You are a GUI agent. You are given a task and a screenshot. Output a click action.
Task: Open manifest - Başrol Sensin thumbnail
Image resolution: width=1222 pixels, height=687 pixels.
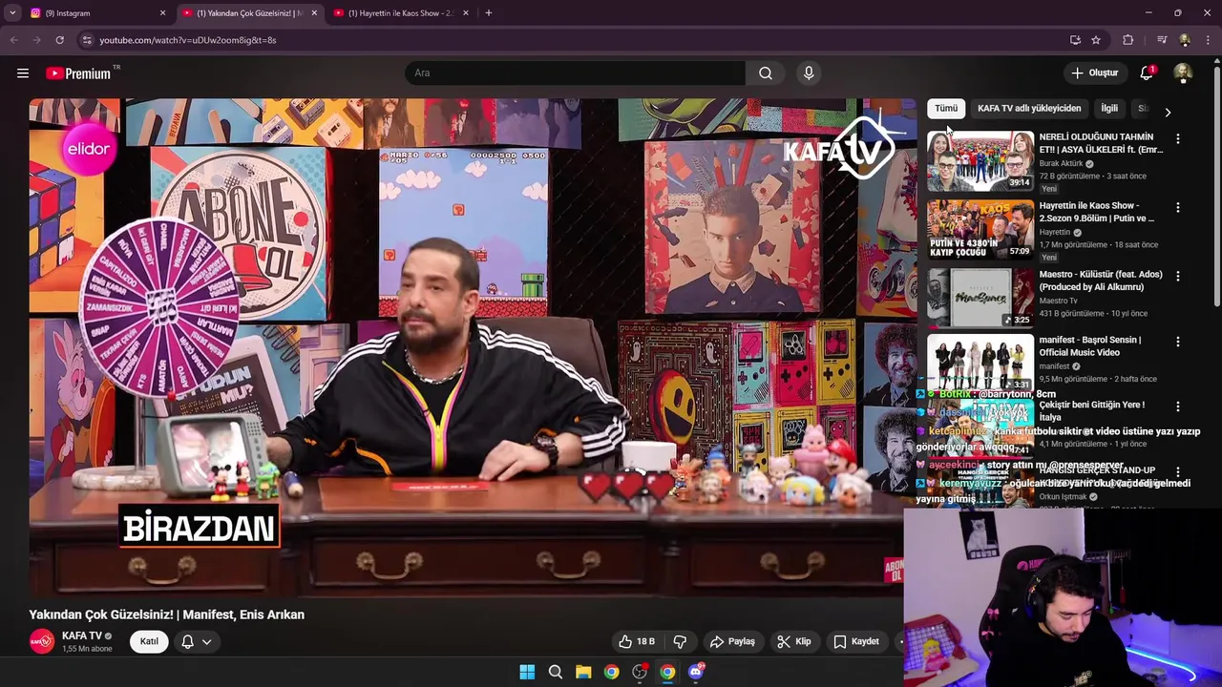click(x=980, y=363)
